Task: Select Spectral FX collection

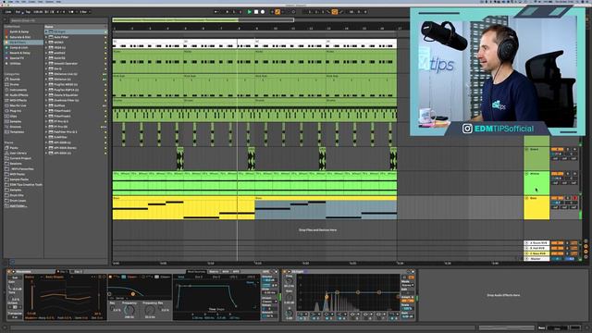Action: click(x=17, y=58)
